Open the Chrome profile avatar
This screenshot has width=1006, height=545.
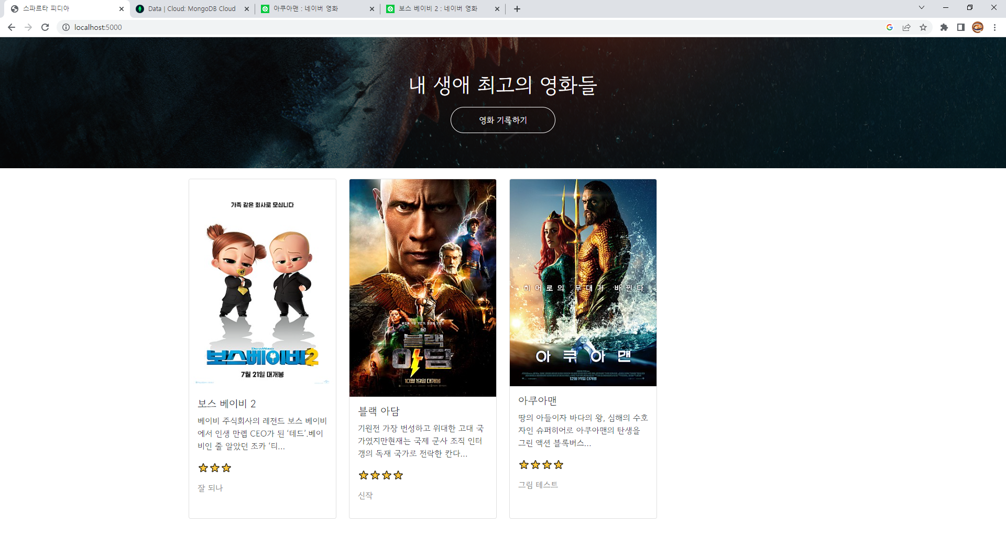tap(978, 27)
